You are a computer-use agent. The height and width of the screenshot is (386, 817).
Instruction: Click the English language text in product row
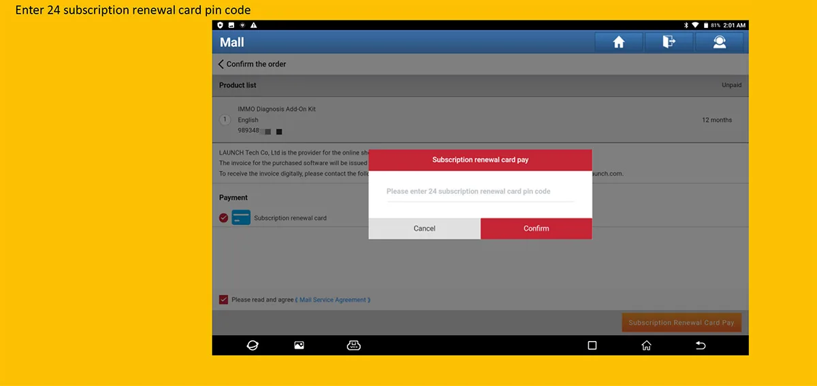tap(248, 120)
